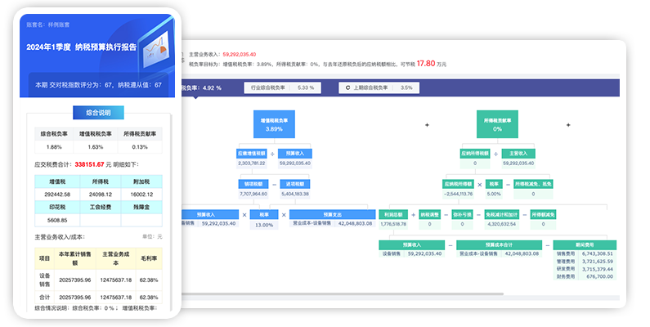Click the value 2,303,781.22

252,163
